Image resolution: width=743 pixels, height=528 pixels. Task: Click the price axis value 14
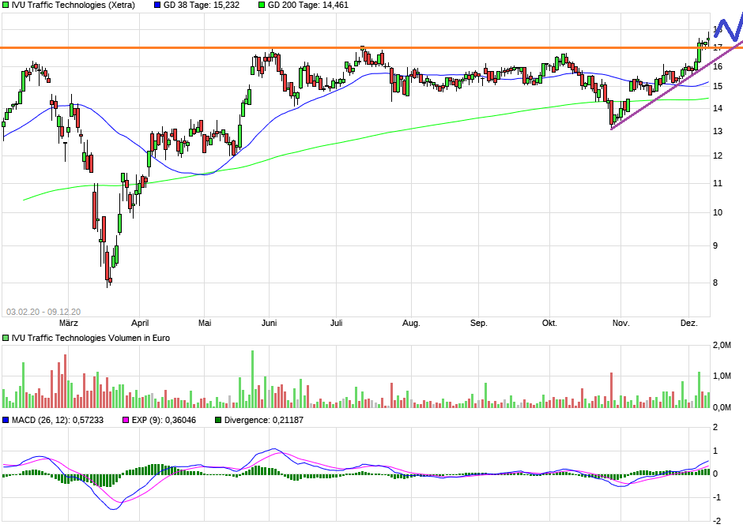(x=718, y=108)
